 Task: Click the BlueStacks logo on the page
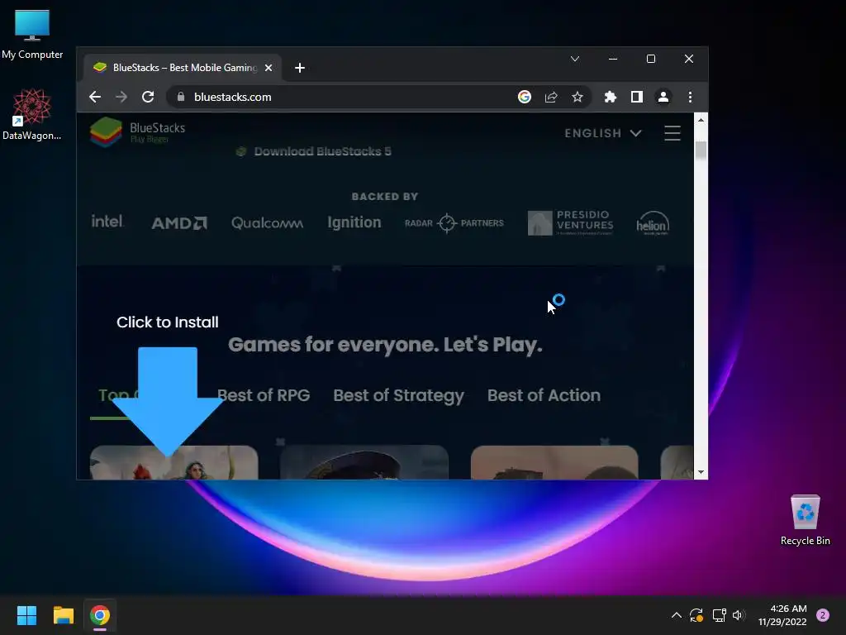pos(138,131)
